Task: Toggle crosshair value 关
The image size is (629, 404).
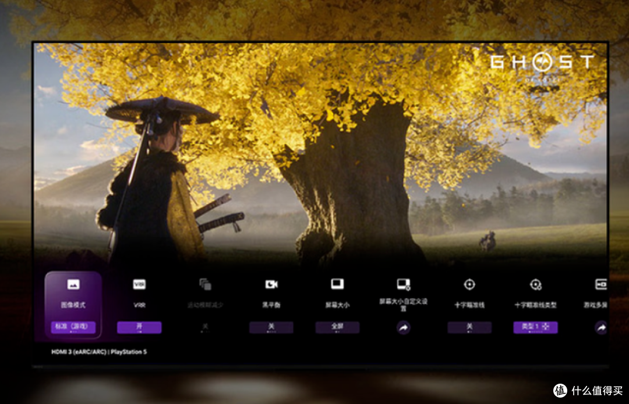Action: (x=469, y=327)
